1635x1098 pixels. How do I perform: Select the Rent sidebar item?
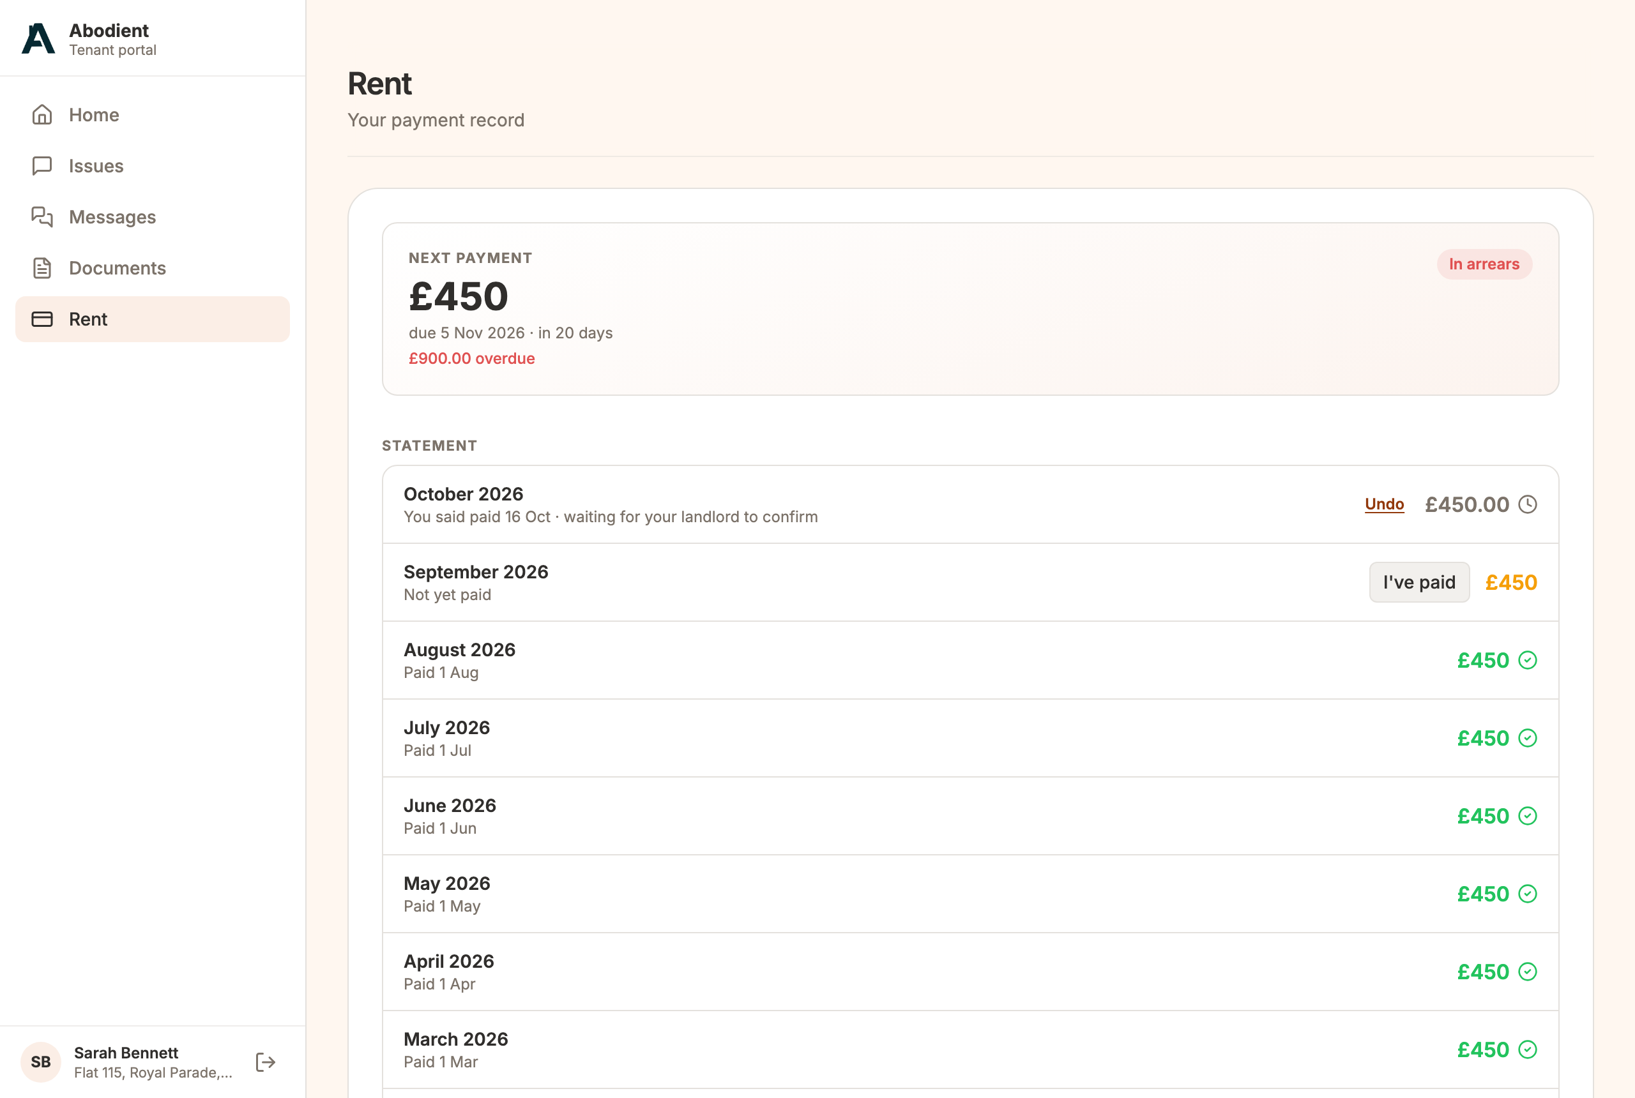click(x=152, y=319)
